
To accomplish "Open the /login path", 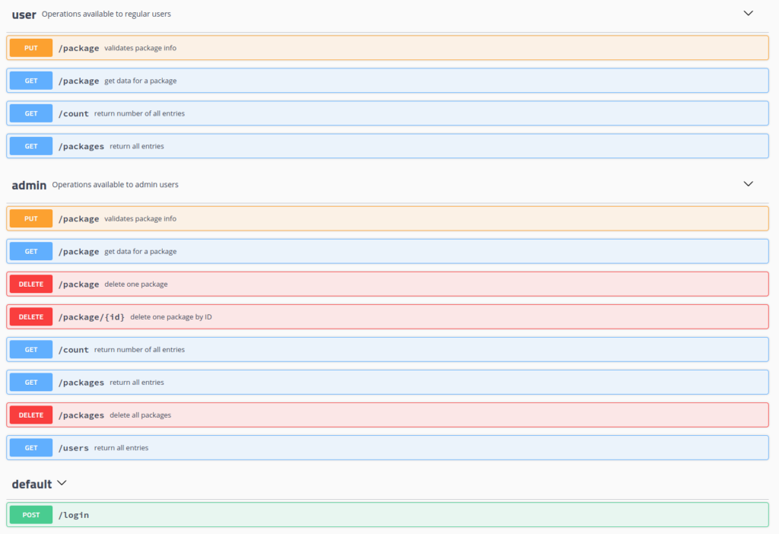I will pos(74,515).
